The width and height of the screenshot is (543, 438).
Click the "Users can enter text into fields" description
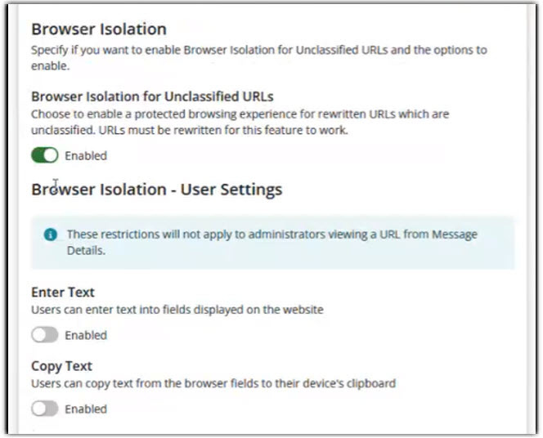point(177,310)
